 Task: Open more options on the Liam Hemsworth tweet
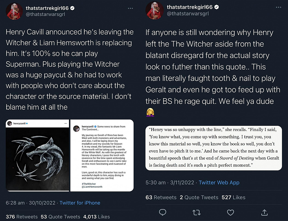pos(130,8)
